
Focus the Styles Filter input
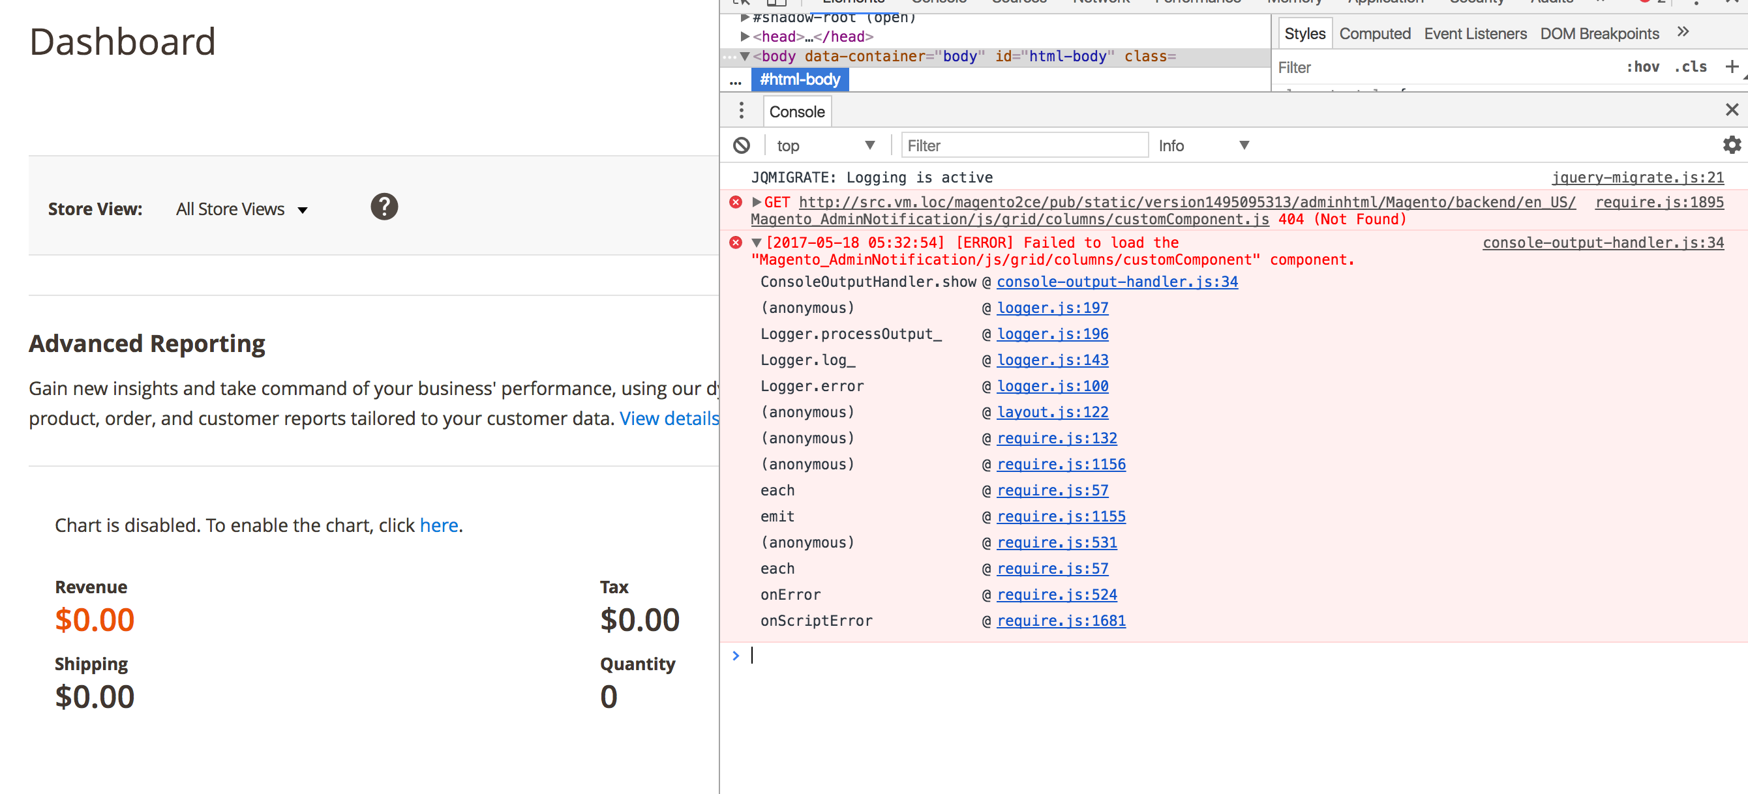1445,67
